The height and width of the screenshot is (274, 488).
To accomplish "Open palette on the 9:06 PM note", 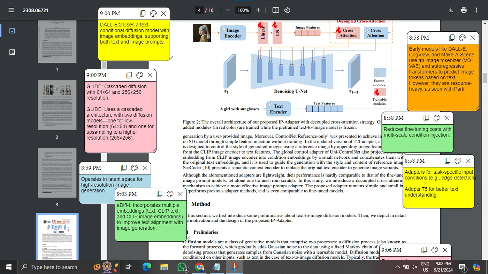I will (435, 250).
